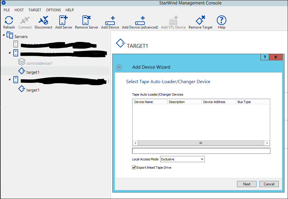
Task: Open the OPTIONS menu
Action: tap(53, 10)
